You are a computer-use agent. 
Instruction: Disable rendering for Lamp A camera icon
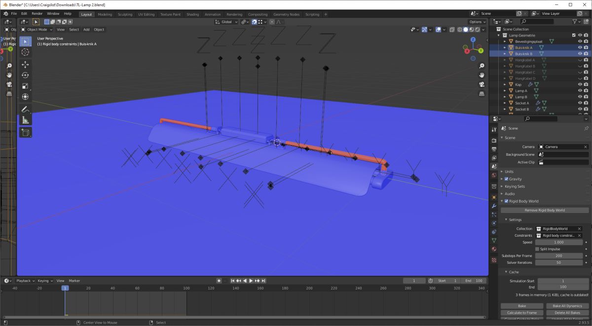586,91
